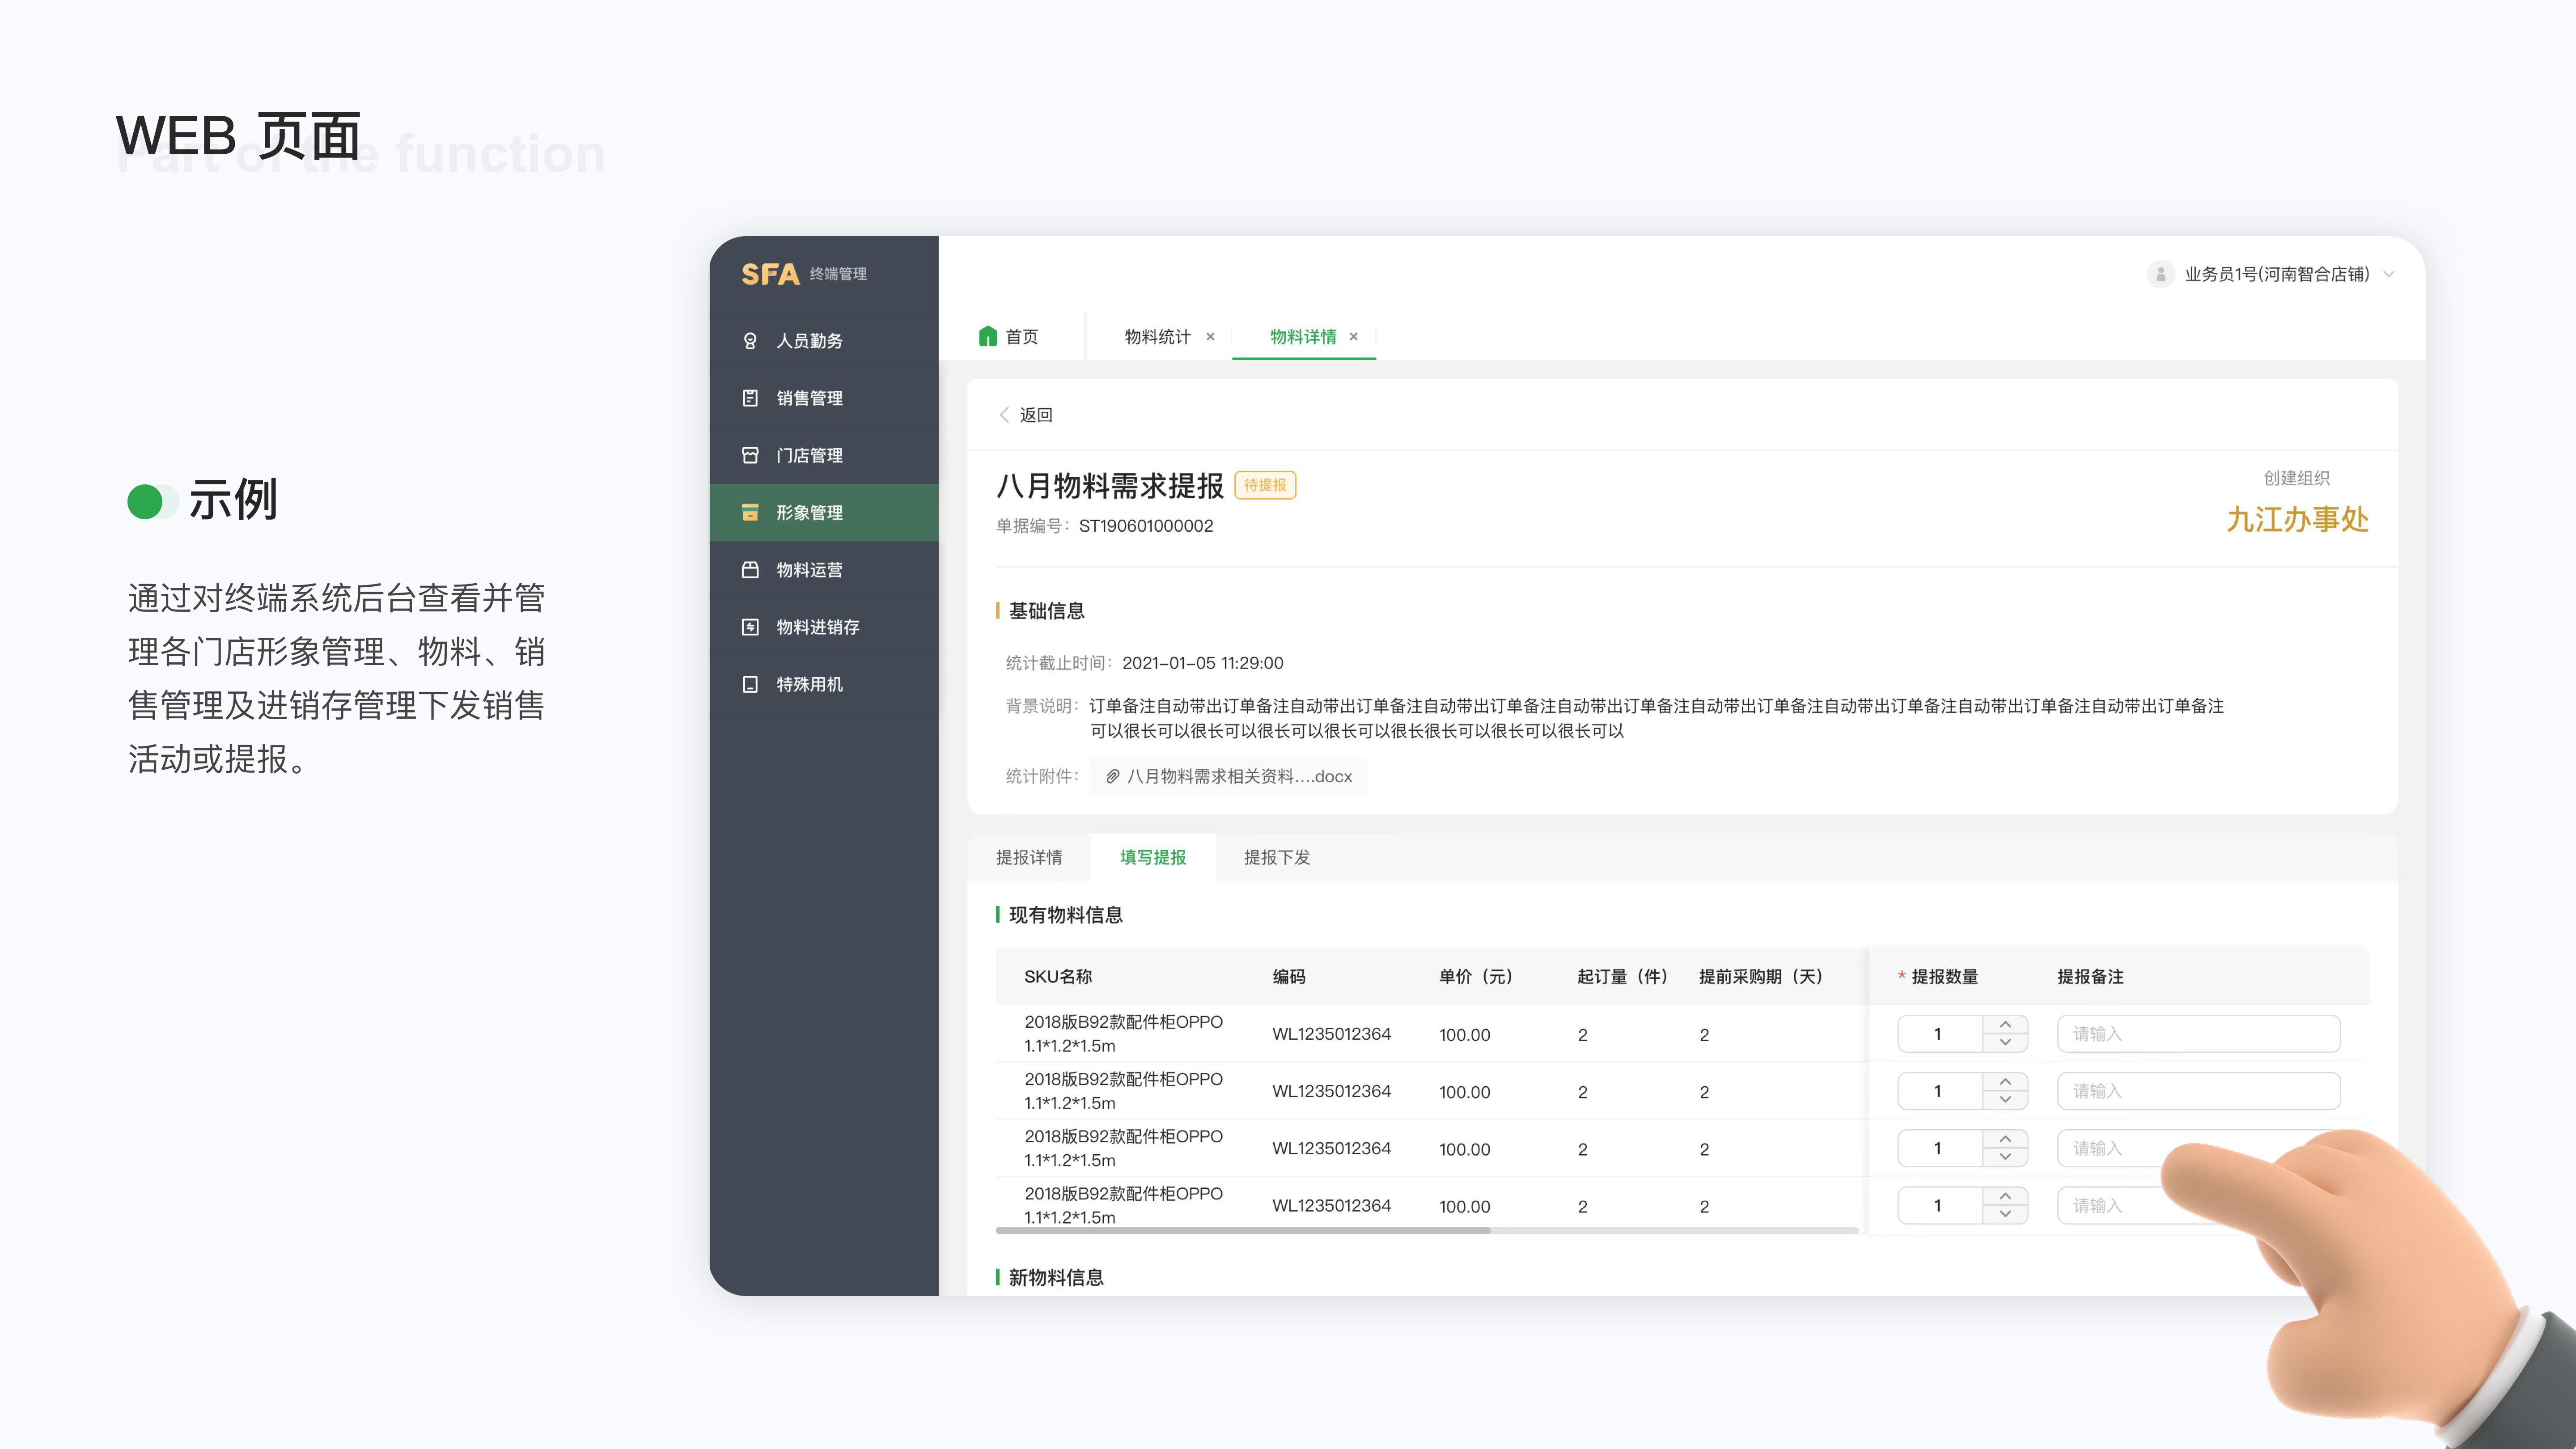Click second row 提报备注 input

(x=2198, y=1091)
